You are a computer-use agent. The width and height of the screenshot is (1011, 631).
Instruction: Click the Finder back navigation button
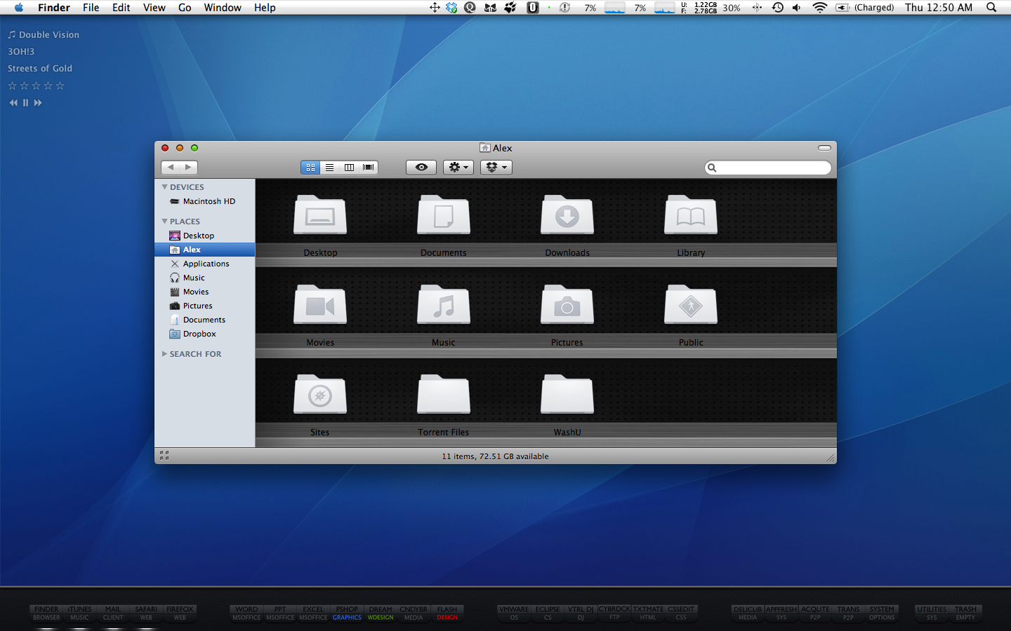(x=171, y=168)
